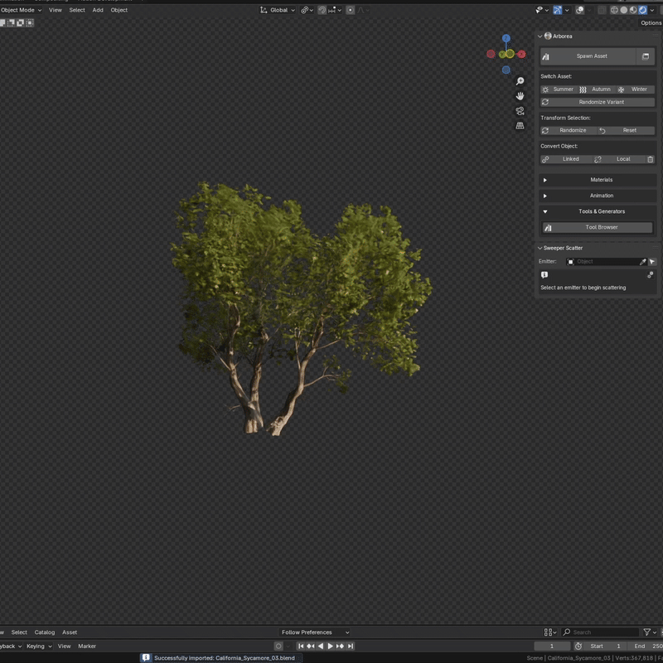The width and height of the screenshot is (663, 663).
Task: Click the zoom view magnifier icon
Action: [520, 81]
